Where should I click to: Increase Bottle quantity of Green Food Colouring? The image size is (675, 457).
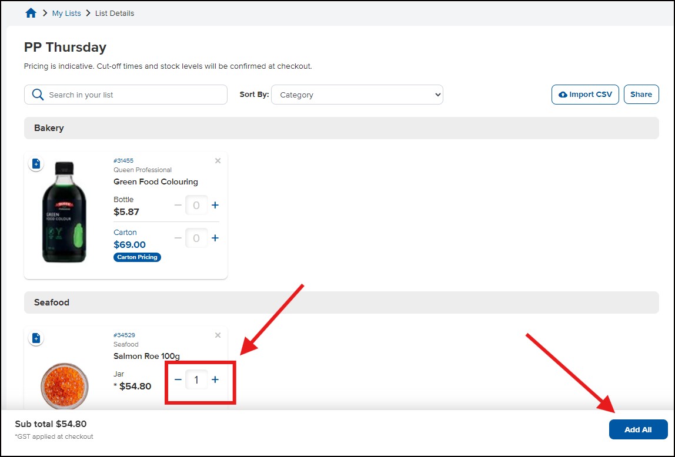[215, 205]
